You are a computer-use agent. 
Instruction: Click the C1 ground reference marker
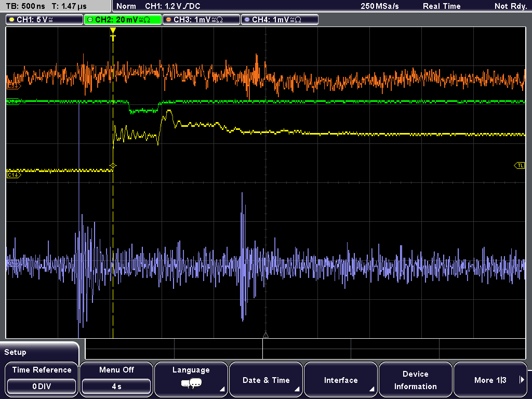pos(14,175)
